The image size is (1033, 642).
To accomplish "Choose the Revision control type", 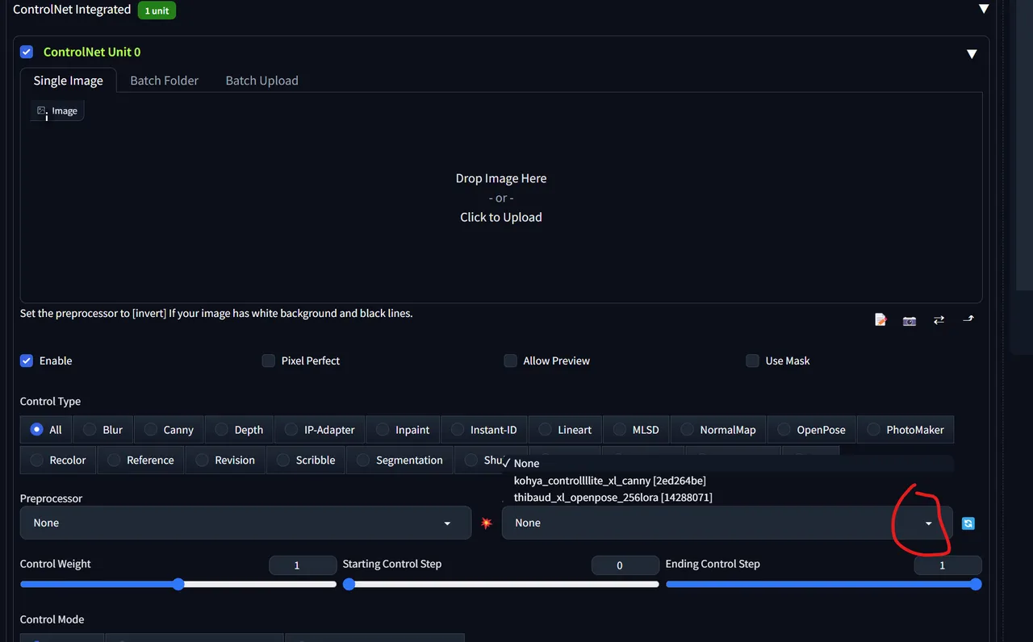I will point(225,461).
